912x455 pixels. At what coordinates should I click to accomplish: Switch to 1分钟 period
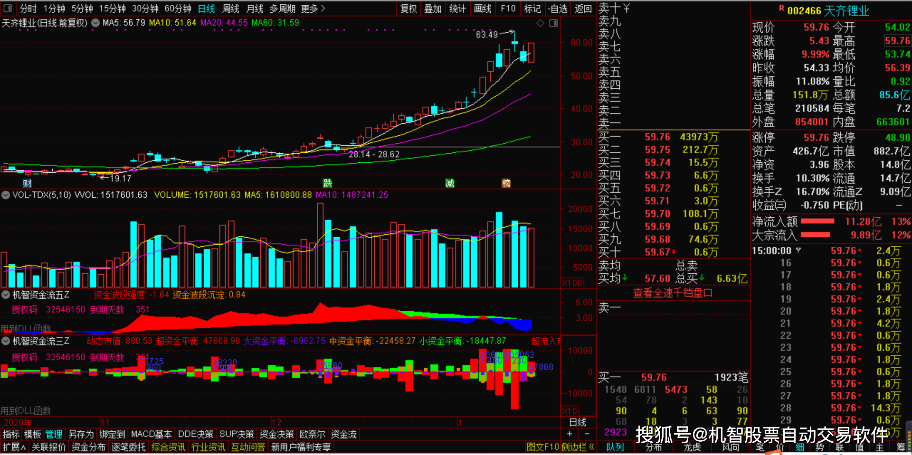pos(54,9)
